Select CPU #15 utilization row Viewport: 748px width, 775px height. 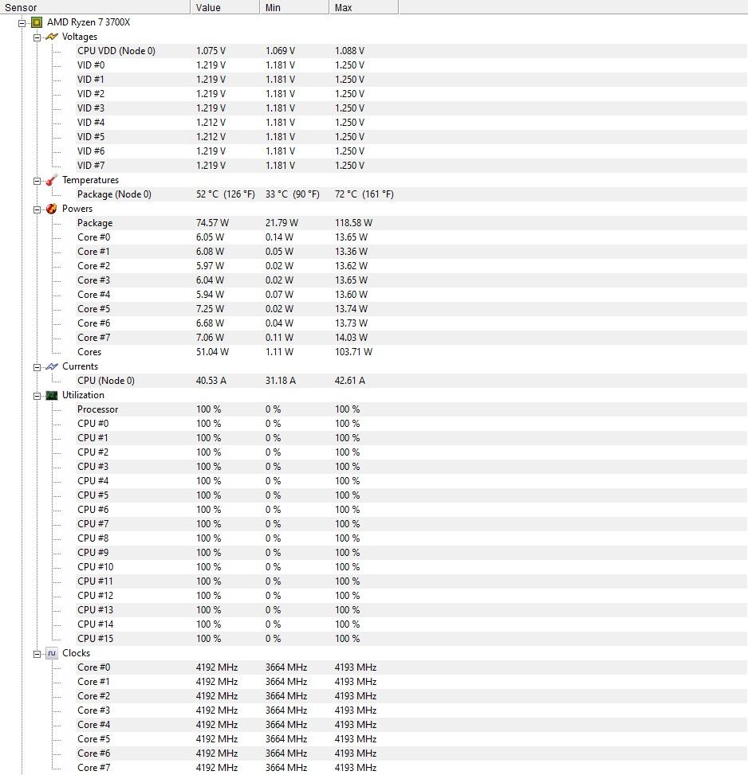411,639
